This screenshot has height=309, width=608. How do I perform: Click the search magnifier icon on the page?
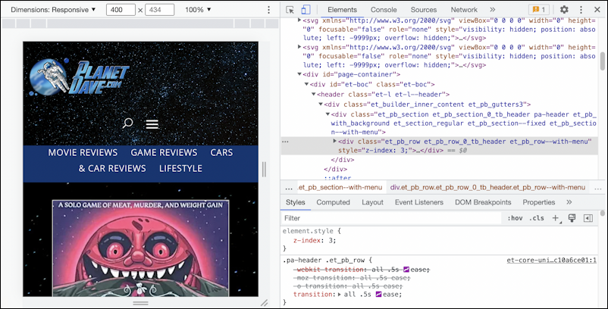tap(127, 123)
